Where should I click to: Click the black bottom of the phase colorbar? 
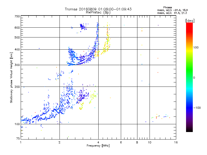(189, 130)
